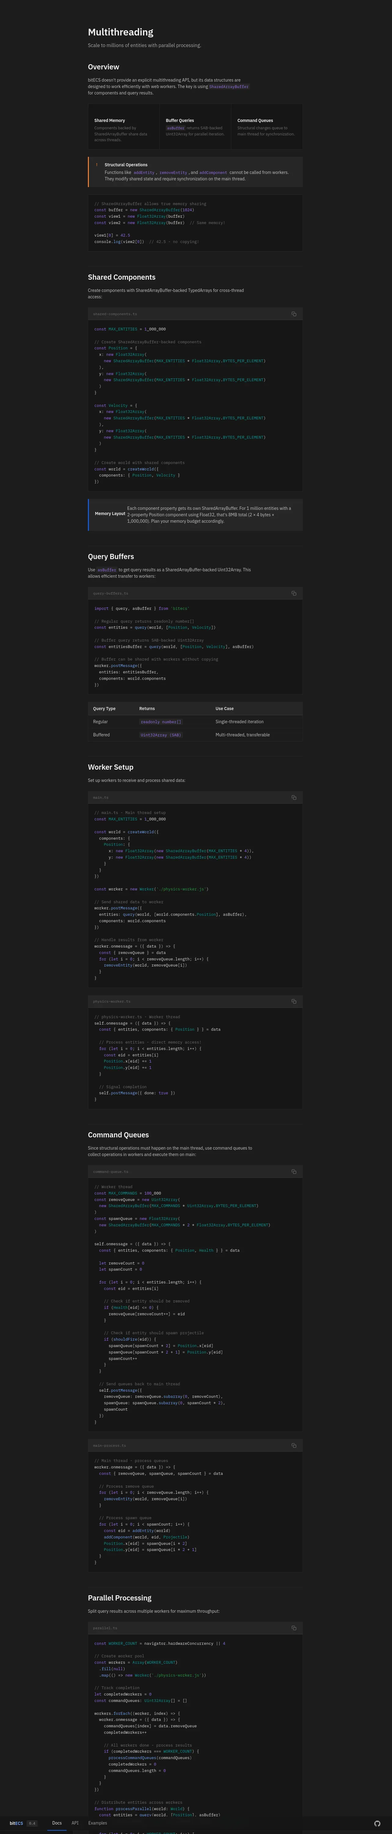
Task: Click the readonly number[] table cell
Action: coord(161,722)
